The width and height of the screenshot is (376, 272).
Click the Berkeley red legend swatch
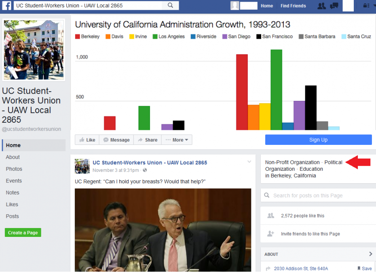(78, 36)
